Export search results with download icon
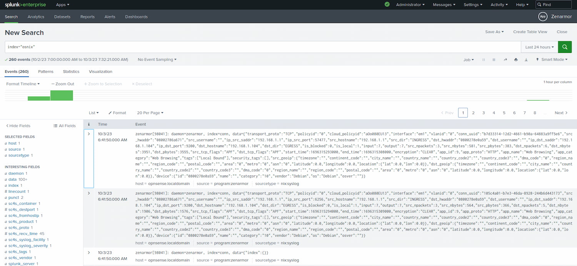This screenshot has height=266, width=577. click(x=526, y=60)
